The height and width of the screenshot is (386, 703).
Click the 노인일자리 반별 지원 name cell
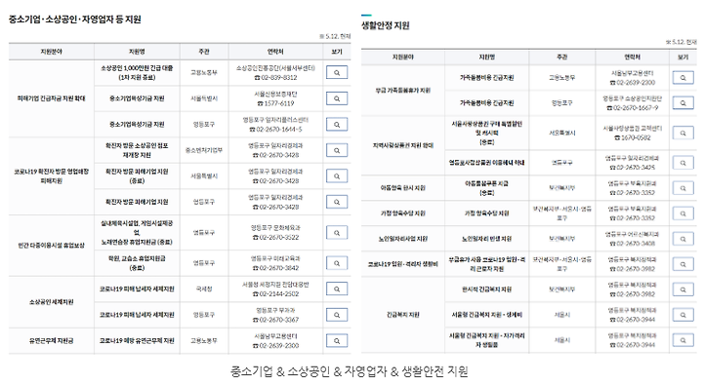click(x=487, y=239)
